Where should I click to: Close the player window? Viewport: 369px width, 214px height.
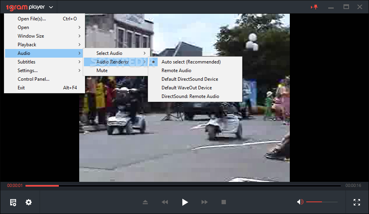(360, 7)
